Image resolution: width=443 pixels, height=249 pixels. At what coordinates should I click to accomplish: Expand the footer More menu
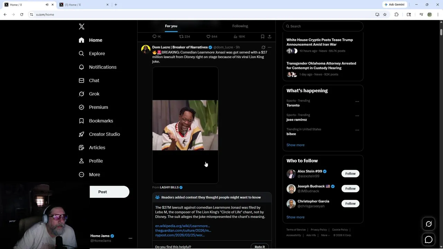pyautogui.click(x=325, y=235)
